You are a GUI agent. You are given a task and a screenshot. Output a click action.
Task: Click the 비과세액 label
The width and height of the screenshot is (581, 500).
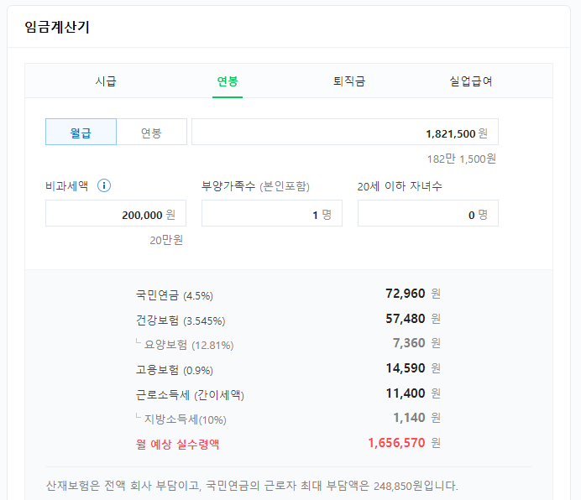click(x=66, y=185)
